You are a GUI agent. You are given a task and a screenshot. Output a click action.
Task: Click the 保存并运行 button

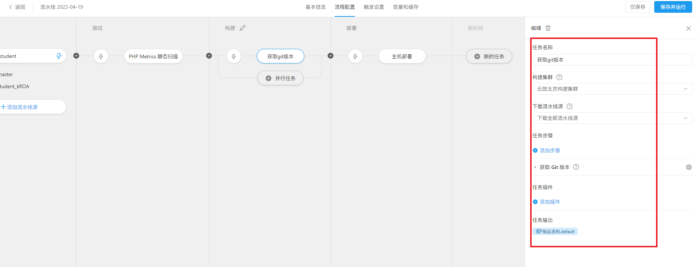click(x=673, y=7)
